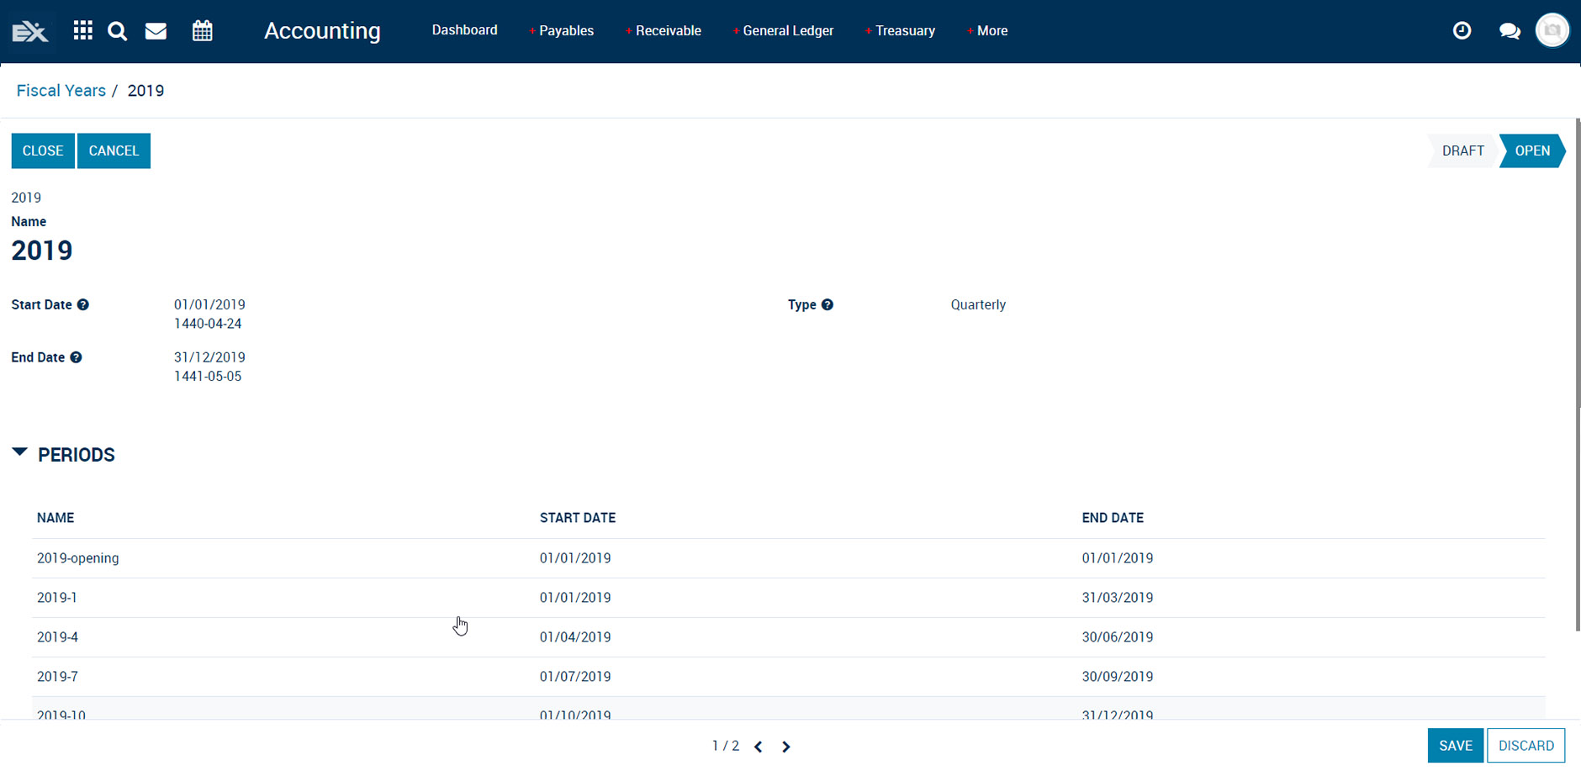This screenshot has width=1581, height=771.
Task: Click the 30/09/2019 end date cell
Action: pyautogui.click(x=1118, y=677)
